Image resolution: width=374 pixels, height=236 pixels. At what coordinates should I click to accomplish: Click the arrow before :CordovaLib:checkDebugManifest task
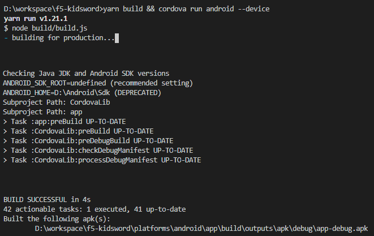click(x=5, y=151)
